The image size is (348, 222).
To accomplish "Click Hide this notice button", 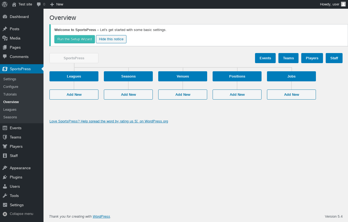I will [x=111, y=39].
